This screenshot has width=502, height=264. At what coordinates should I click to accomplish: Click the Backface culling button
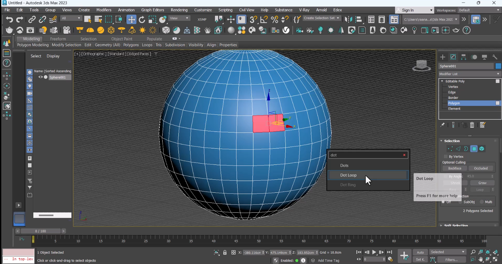click(455, 168)
